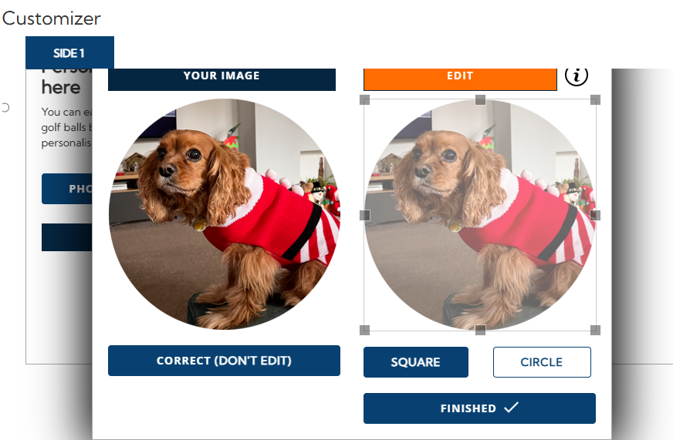Click the bottom-right crop handle

click(x=595, y=330)
